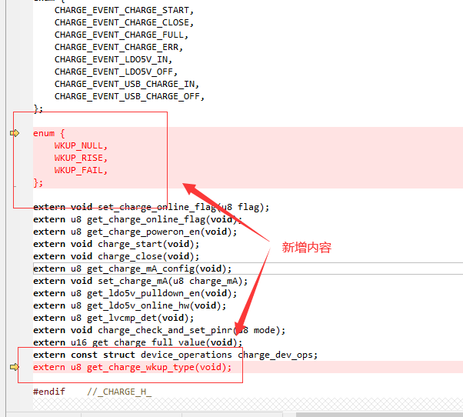The height and width of the screenshot is (417, 463).
Task: Click the red 'enum {' line
Action: point(49,134)
